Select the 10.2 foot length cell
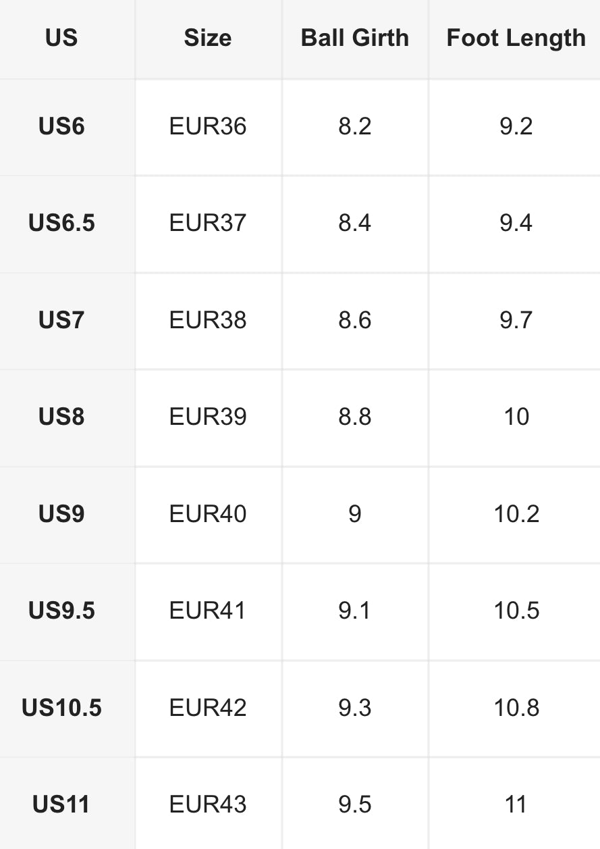 pyautogui.click(x=516, y=514)
